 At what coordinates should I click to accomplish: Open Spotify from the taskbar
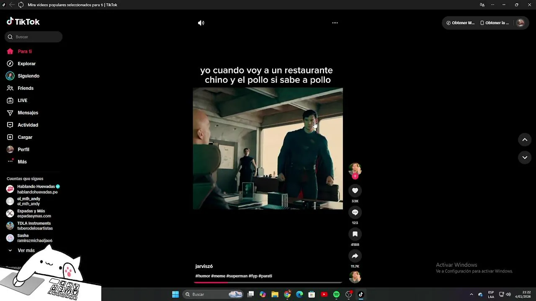[336, 294]
